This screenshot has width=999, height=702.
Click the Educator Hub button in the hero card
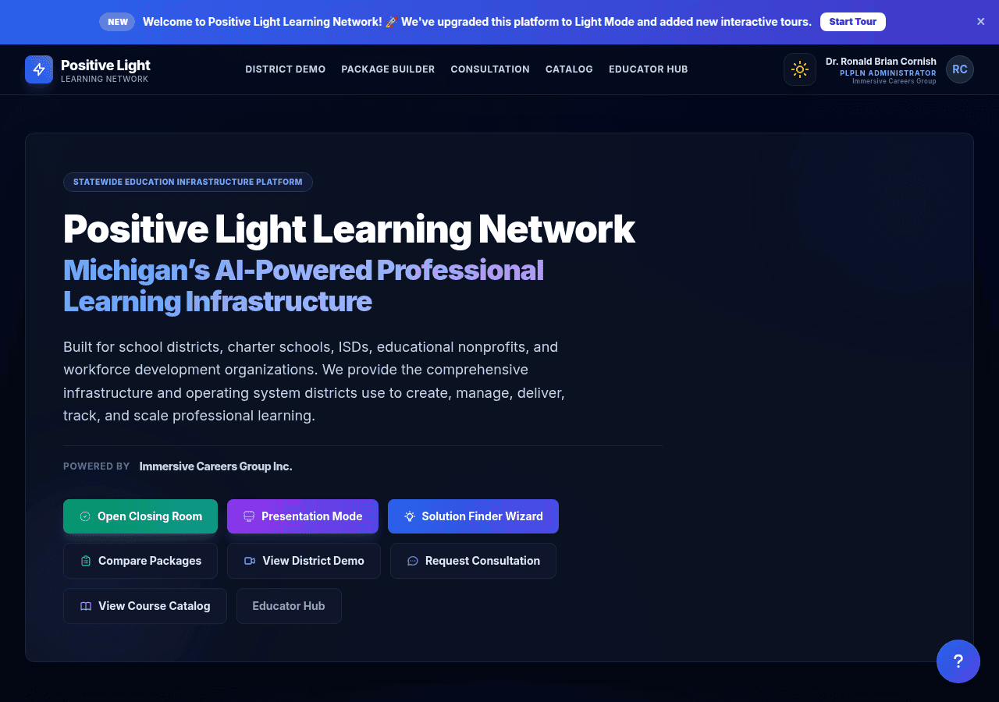click(289, 606)
